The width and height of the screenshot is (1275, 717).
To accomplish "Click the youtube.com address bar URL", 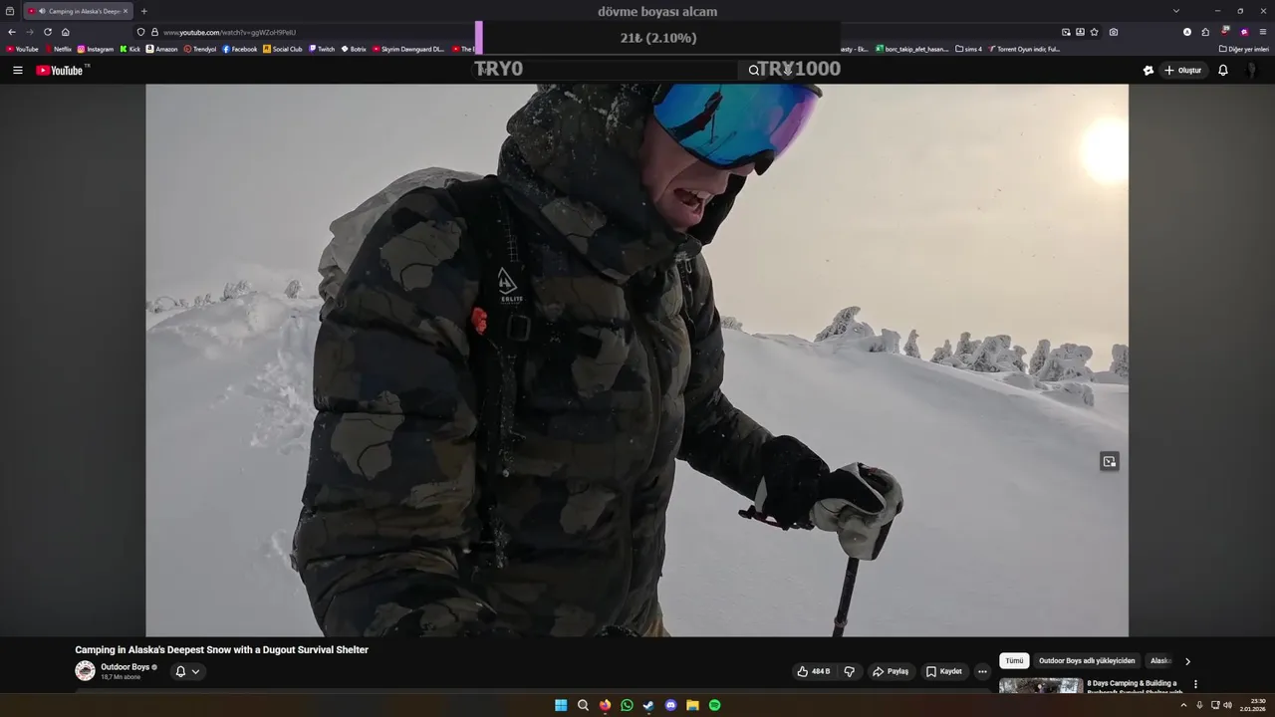I will (x=229, y=32).
